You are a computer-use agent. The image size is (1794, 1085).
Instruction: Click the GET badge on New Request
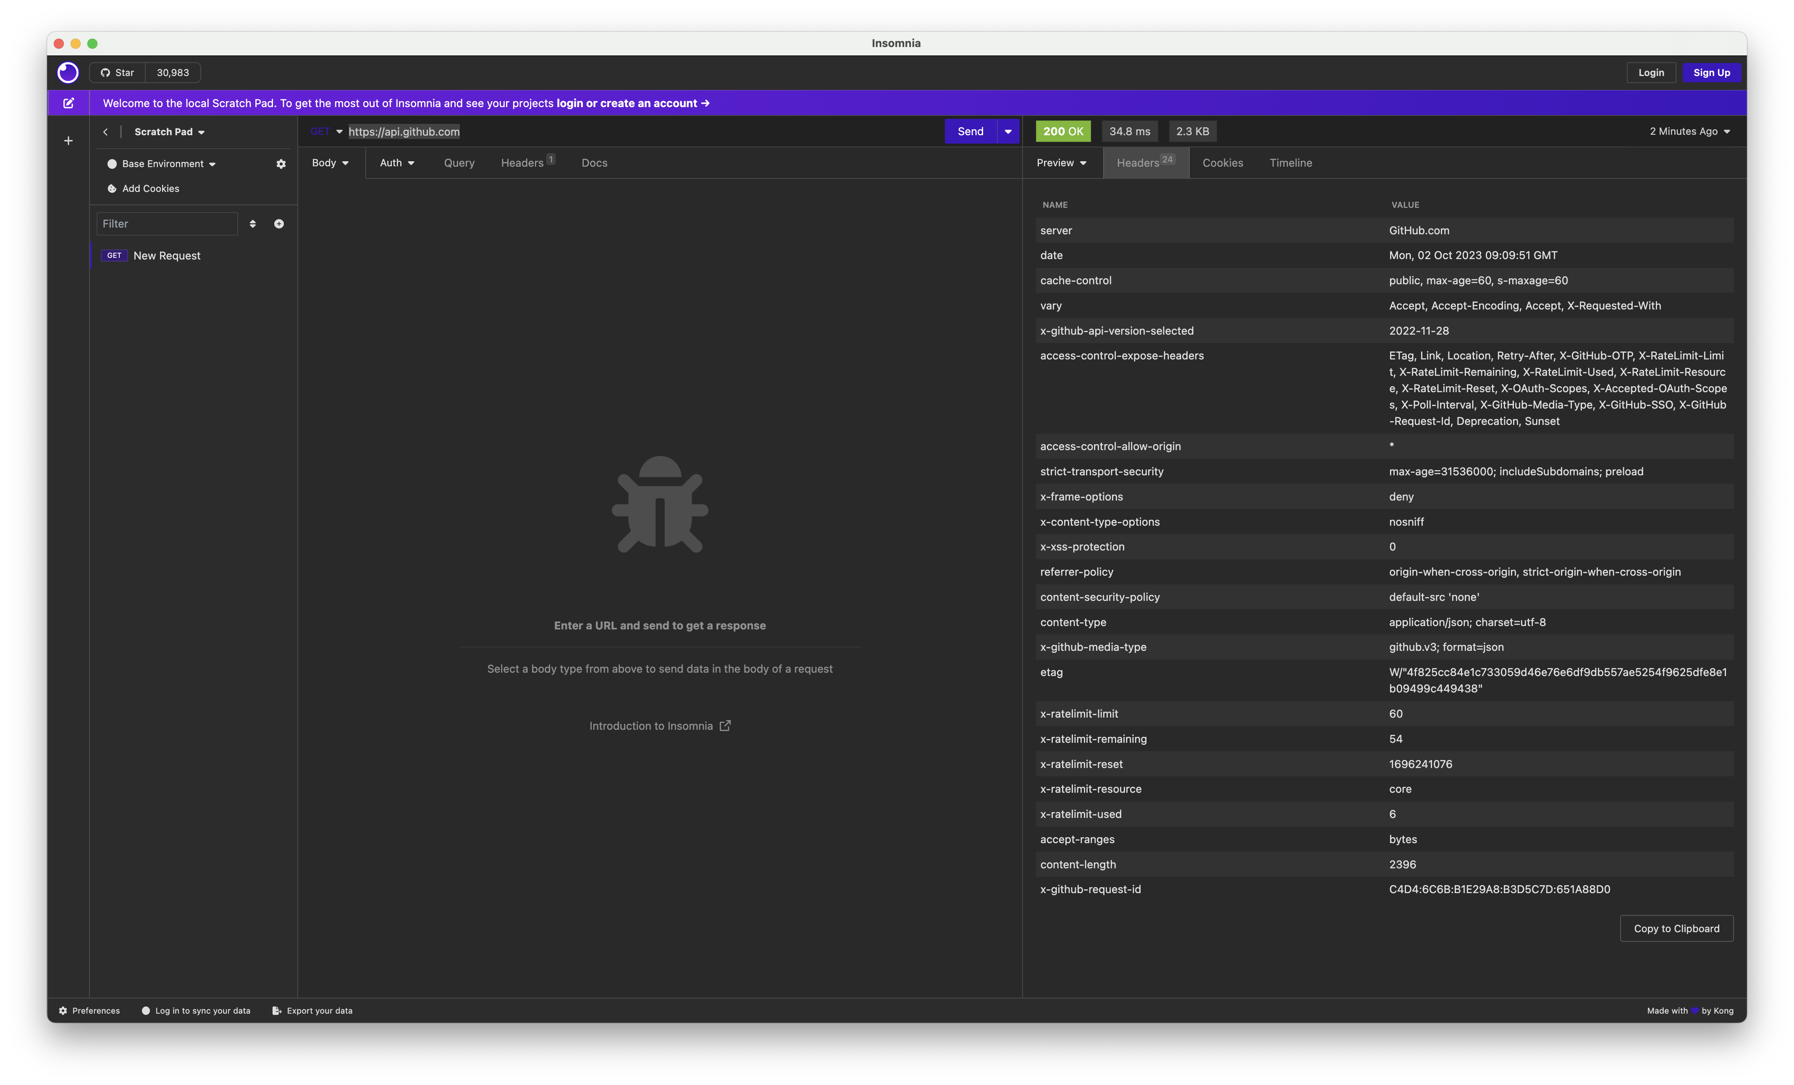pyautogui.click(x=114, y=256)
